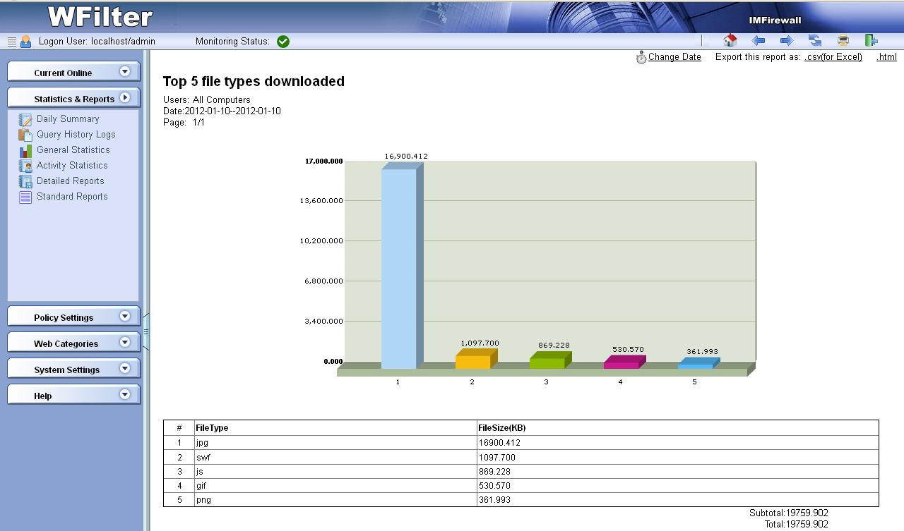Export the report as .csv for Excel

[x=833, y=57]
